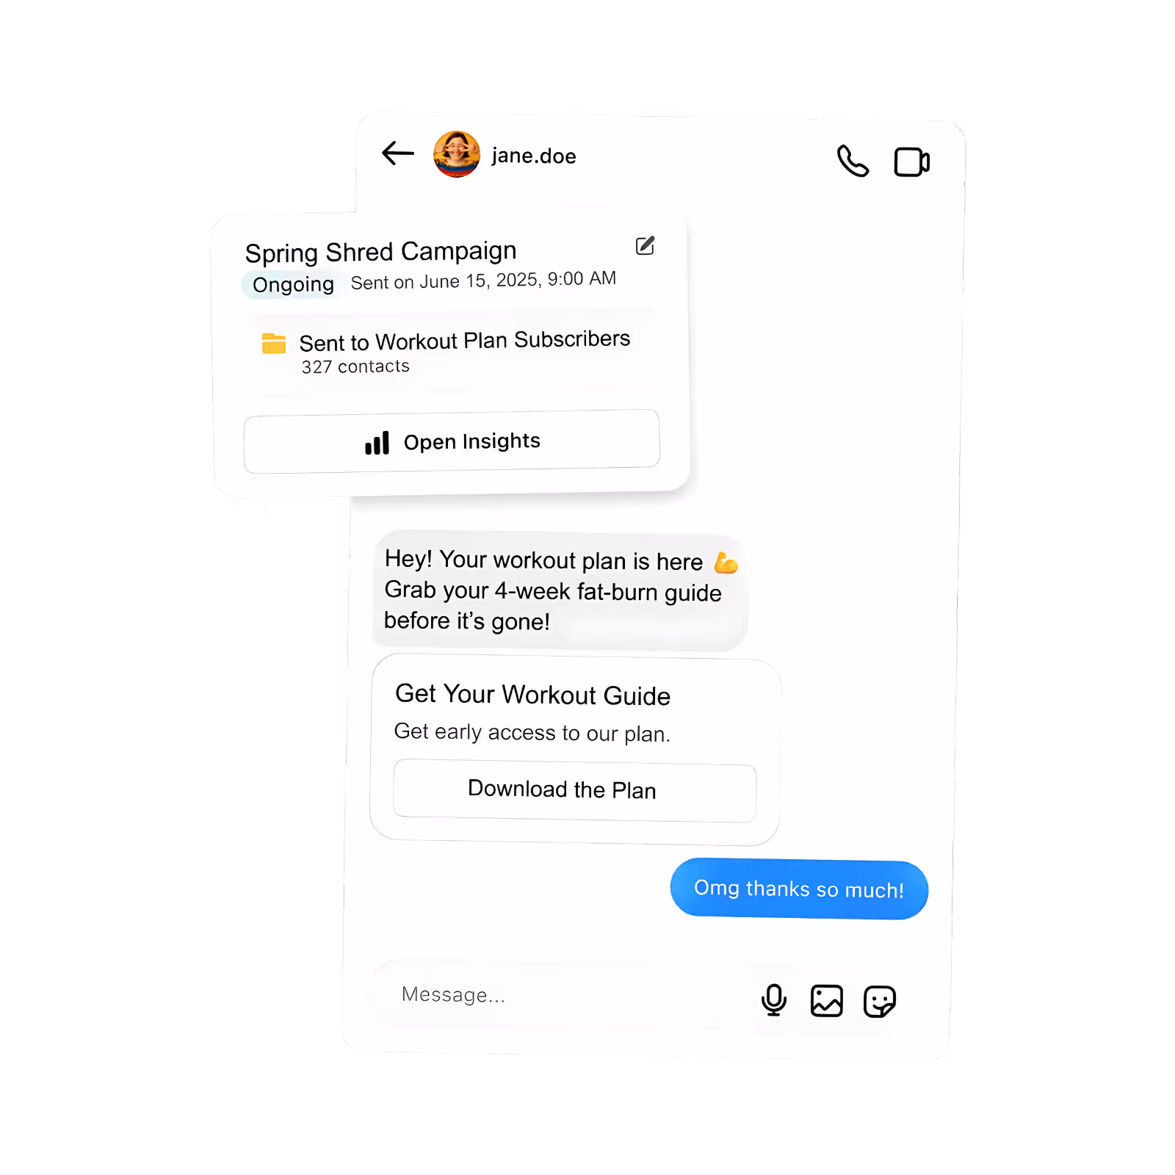This screenshot has width=1175, height=1175.
Task: Start a voice call with the phone icon
Action: point(853,161)
